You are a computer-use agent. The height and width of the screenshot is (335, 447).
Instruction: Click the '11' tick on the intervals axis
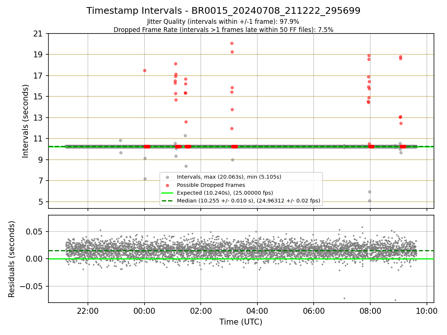tap(38, 139)
